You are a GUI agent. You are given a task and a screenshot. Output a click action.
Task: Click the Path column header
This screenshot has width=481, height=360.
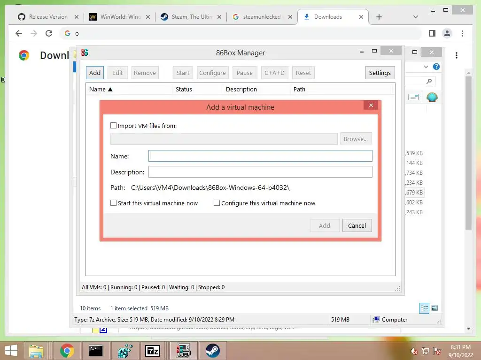(341, 90)
